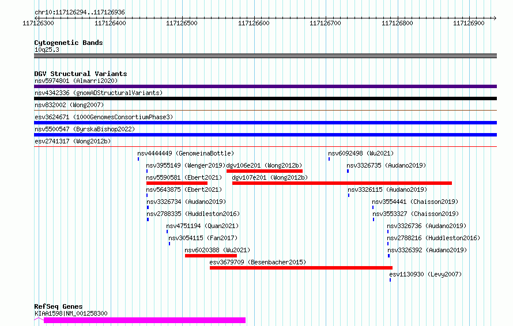Click the 10q25.3 band label
The image size is (513, 326).
click(47, 50)
